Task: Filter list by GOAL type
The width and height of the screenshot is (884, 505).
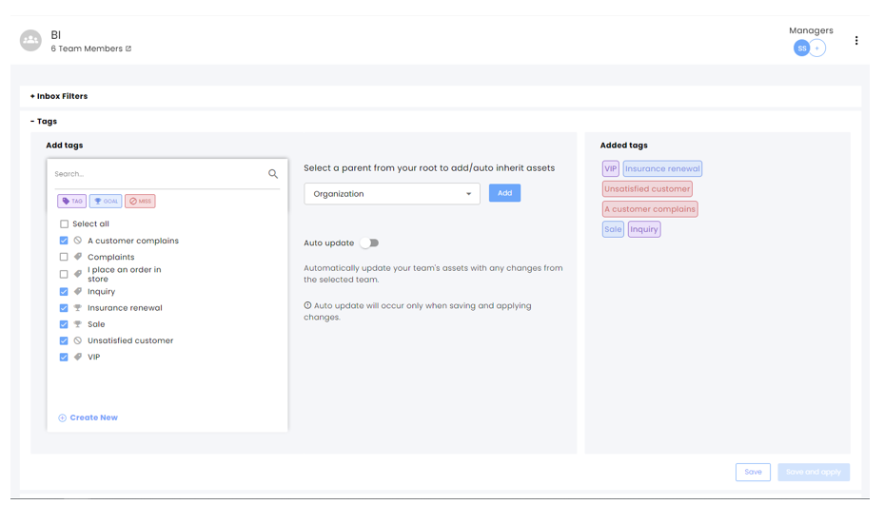Action: click(x=106, y=202)
